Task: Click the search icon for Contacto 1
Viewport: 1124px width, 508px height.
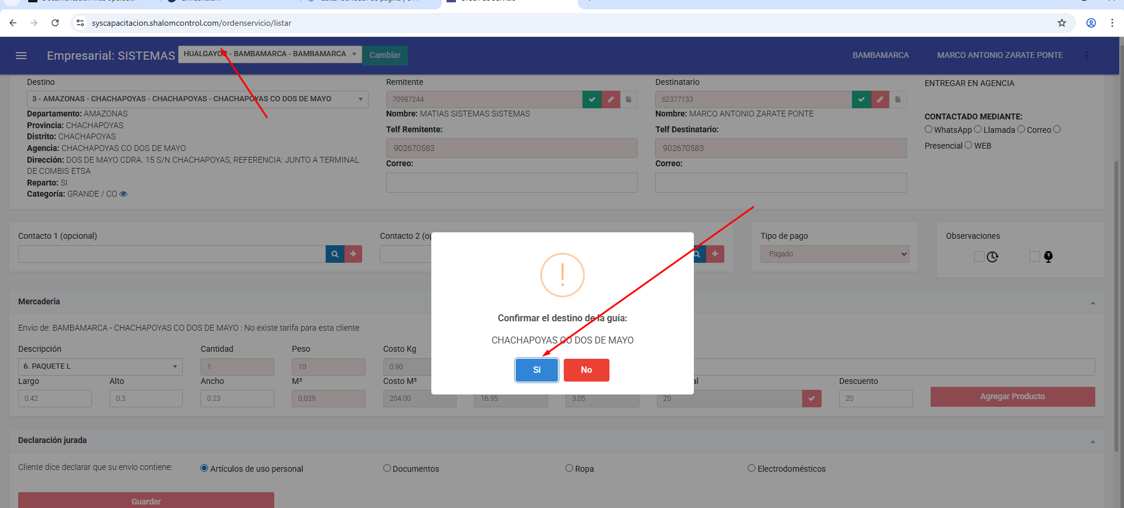Action: (x=335, y=254)
